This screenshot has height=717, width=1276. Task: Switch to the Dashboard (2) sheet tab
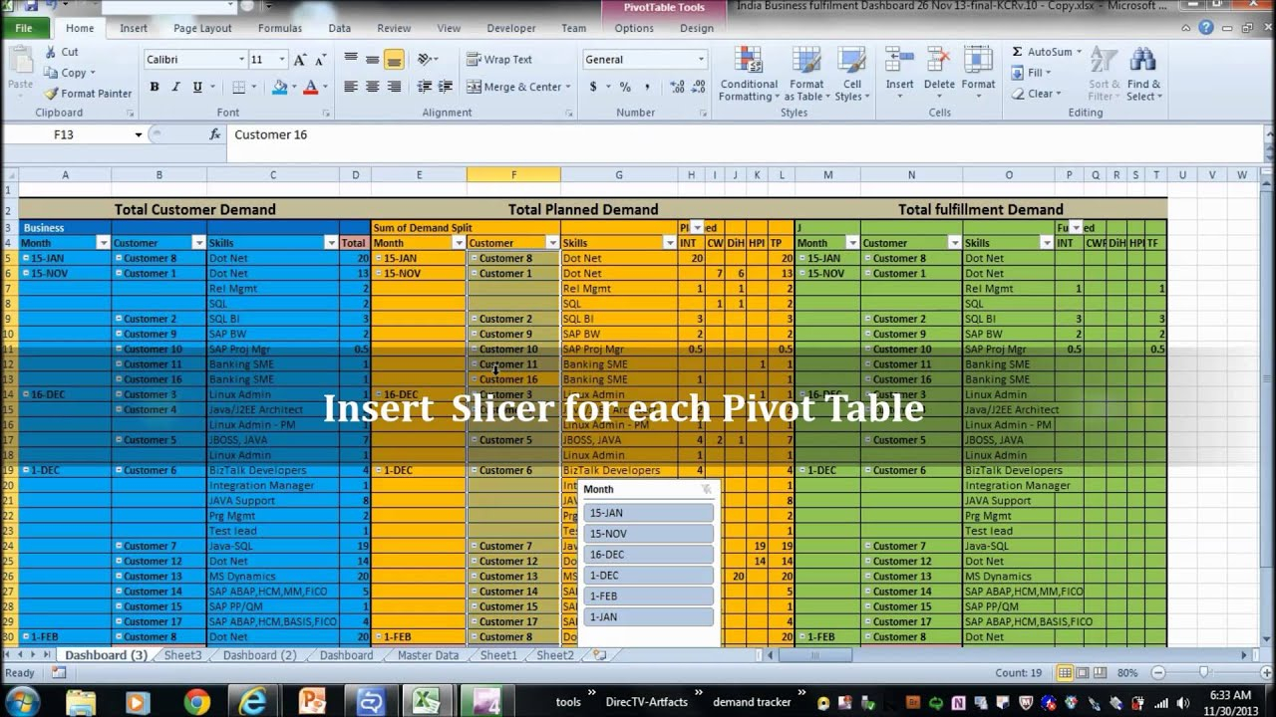(x=259, y=655)
